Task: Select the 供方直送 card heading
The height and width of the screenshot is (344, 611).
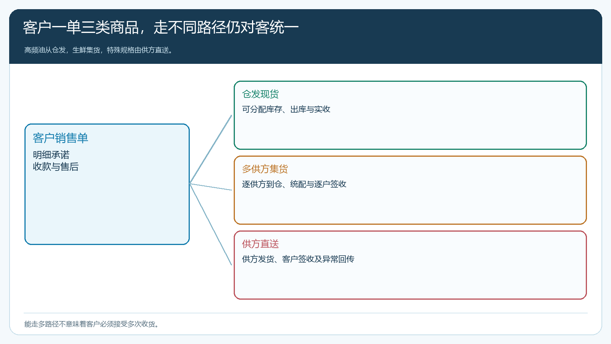Action: [x=260, y=244]
